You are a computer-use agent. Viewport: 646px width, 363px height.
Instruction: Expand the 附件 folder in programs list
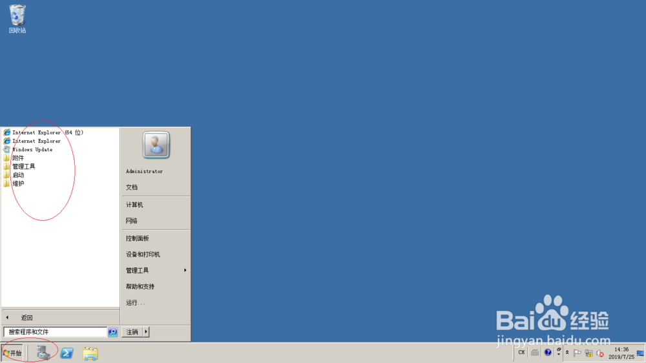[14, 158]
